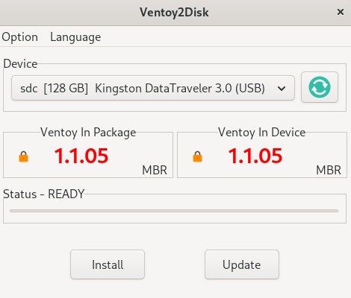
Task: Click the MBR label in Ventoy In Package
Action: point(155,171)
